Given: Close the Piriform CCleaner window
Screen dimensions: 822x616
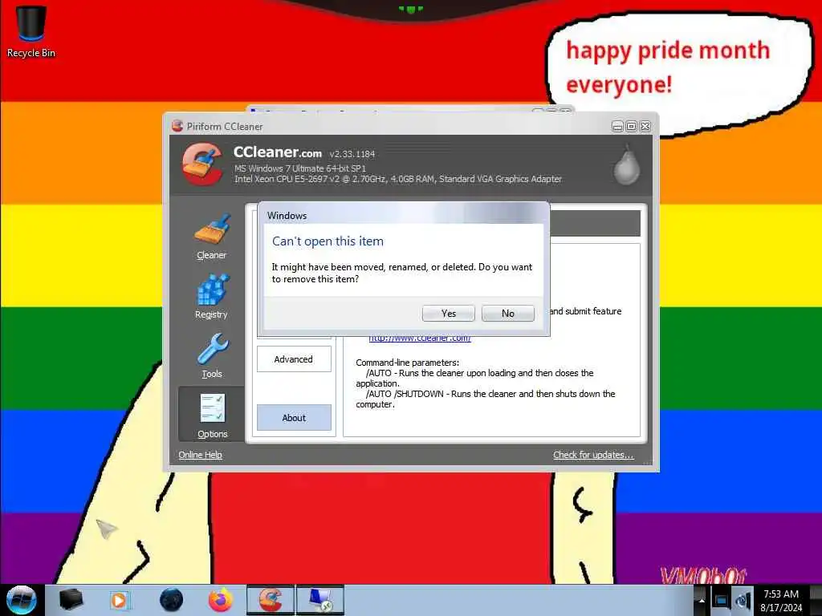Looking at the screenshot, I should point(645,126).
